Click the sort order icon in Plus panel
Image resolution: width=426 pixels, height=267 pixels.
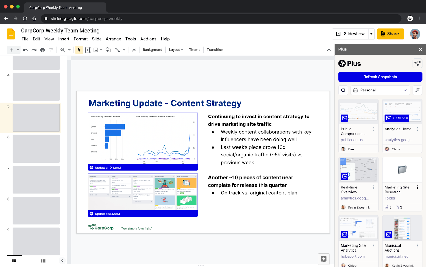(417, 90)
